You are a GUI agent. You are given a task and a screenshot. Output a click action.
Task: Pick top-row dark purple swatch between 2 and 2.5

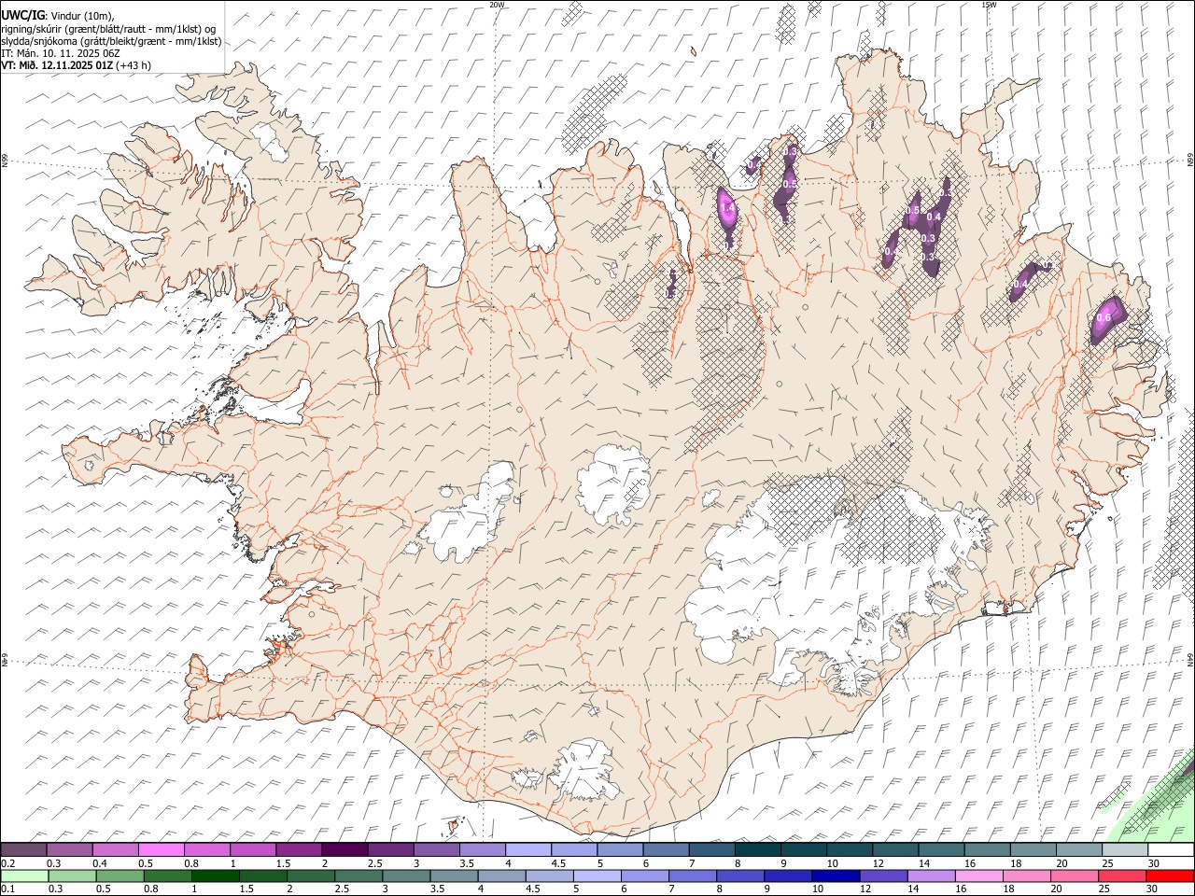coord(344,850)
